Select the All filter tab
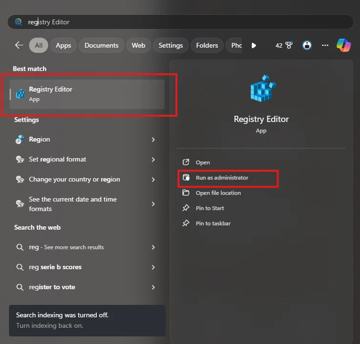The image size is (360, 344). point(39,45)
